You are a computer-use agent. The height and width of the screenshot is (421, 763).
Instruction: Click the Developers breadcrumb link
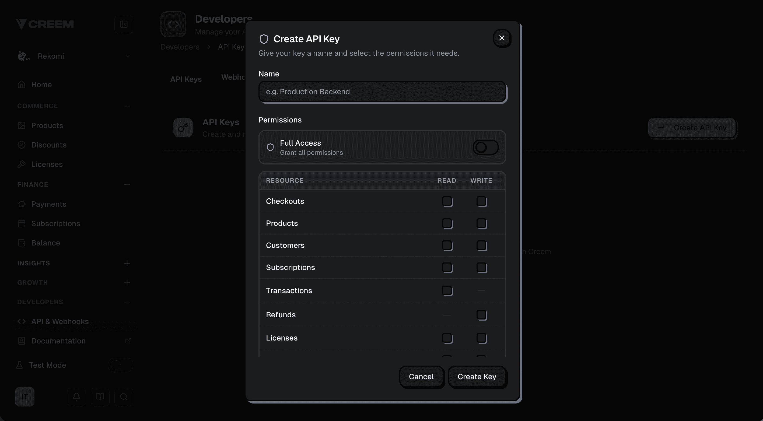(x=180, y=47)
